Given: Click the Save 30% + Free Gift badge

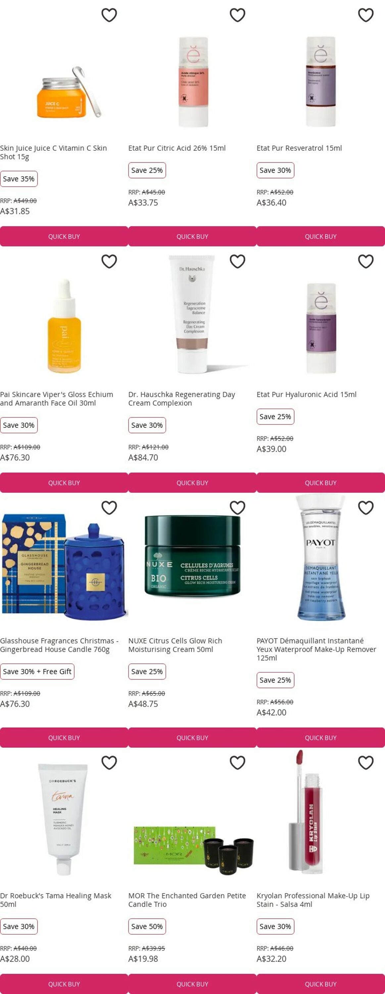Looking at the screenshot, I should point(37,671).
